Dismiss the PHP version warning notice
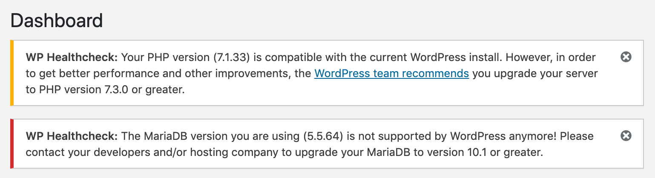 tap(626, 57)
